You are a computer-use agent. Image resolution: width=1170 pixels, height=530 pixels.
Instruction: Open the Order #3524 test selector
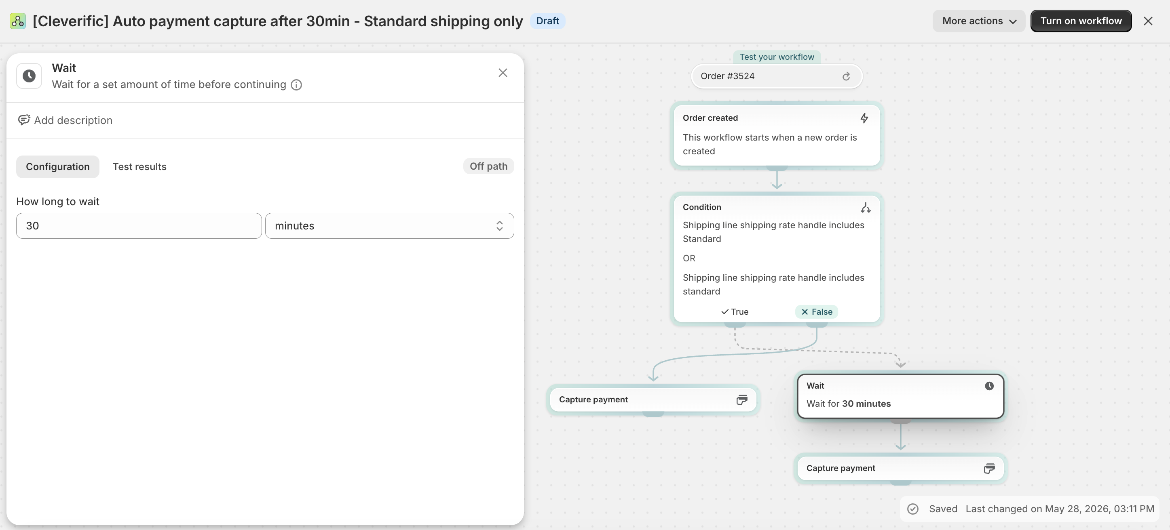776,76
